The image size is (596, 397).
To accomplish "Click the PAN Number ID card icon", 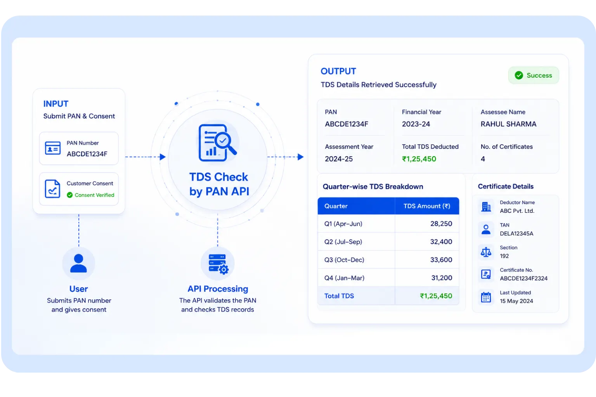I will pyautogui.click(x=53, y=148).
